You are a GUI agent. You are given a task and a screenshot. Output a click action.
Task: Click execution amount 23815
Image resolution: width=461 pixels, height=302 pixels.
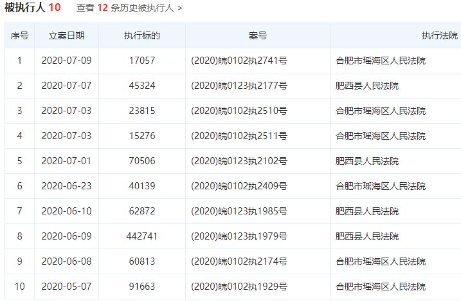coord(142,111)
